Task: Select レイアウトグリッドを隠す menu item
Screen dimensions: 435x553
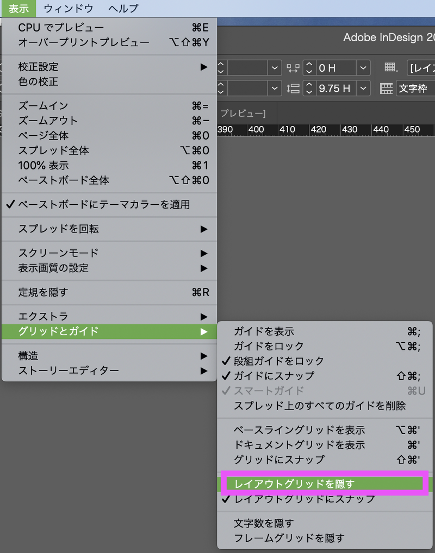Action: coord(294,483)
